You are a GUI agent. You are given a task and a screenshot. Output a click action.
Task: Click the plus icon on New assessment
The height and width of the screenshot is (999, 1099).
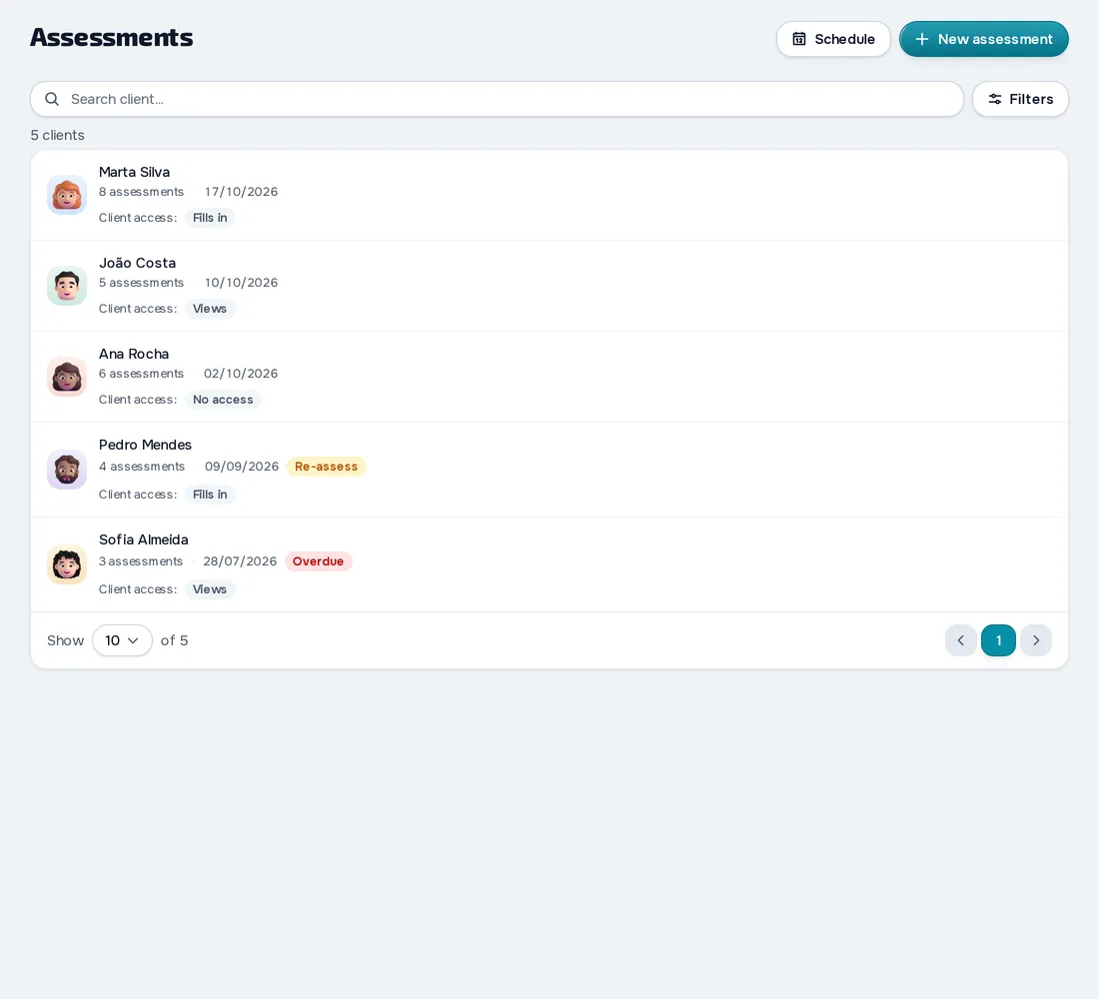click(922, 39)
